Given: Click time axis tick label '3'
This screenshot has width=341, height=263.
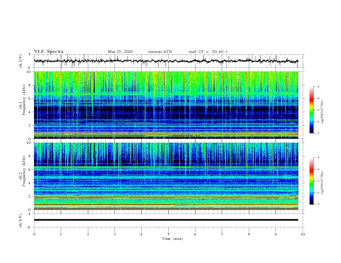Looking at the screenshot, I should click(x=115, y=234).
